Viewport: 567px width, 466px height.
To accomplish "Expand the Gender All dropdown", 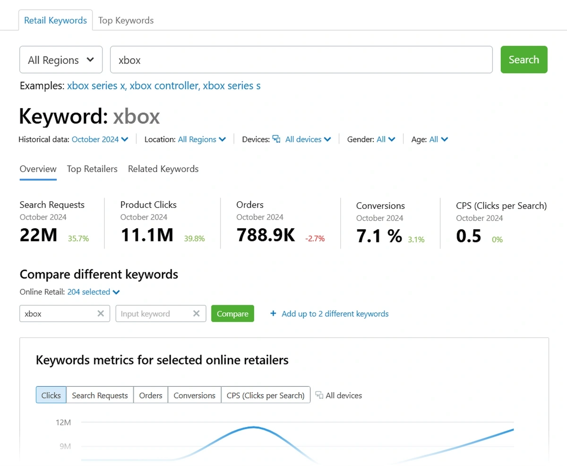I will click(x=386, y=139).
